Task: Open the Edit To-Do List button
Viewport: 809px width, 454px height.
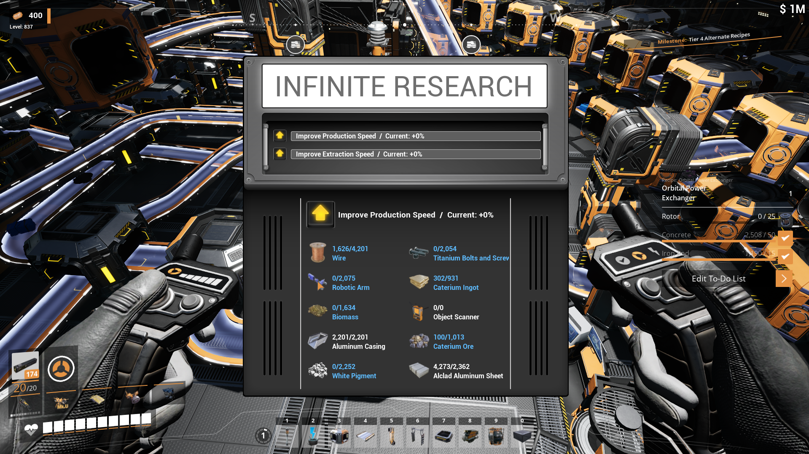Action: (718, 279)
